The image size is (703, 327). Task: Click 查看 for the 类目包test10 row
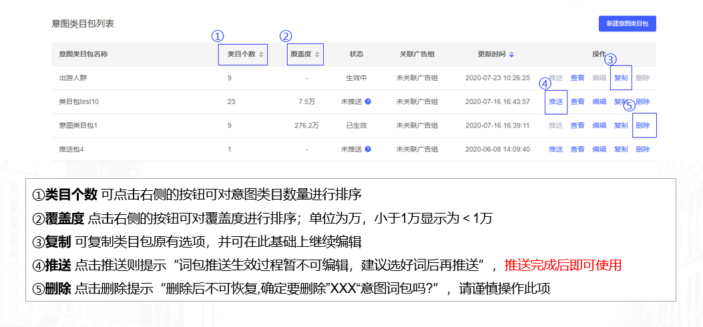tap(577, 101)
